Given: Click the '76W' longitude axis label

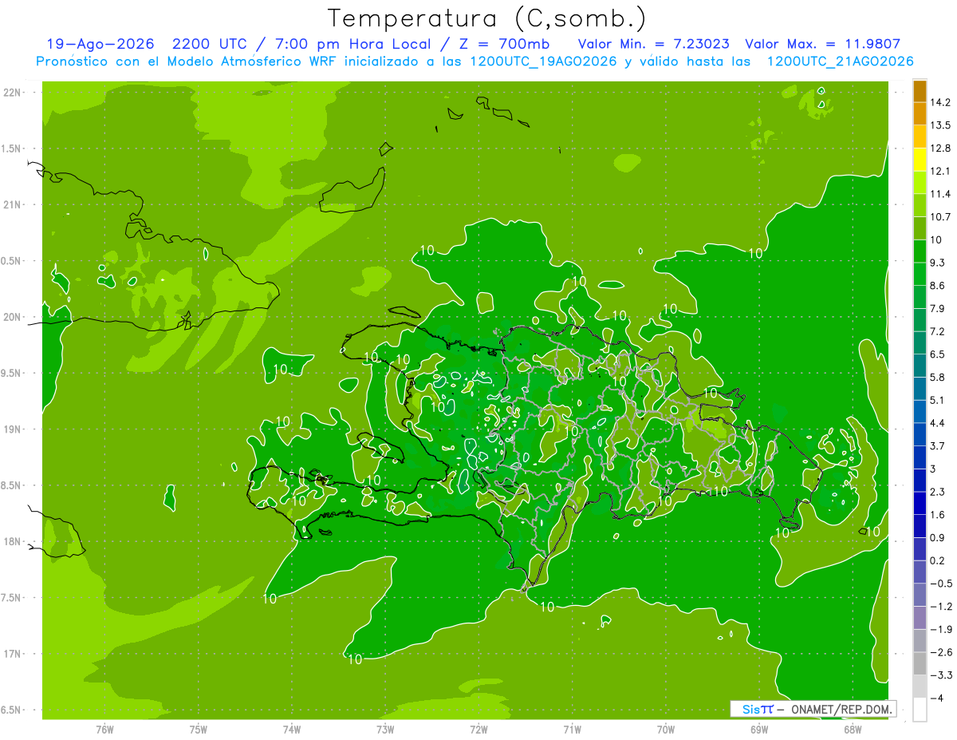Looking at the screenshot, I should pyautogui.click(x=104, y=730).
